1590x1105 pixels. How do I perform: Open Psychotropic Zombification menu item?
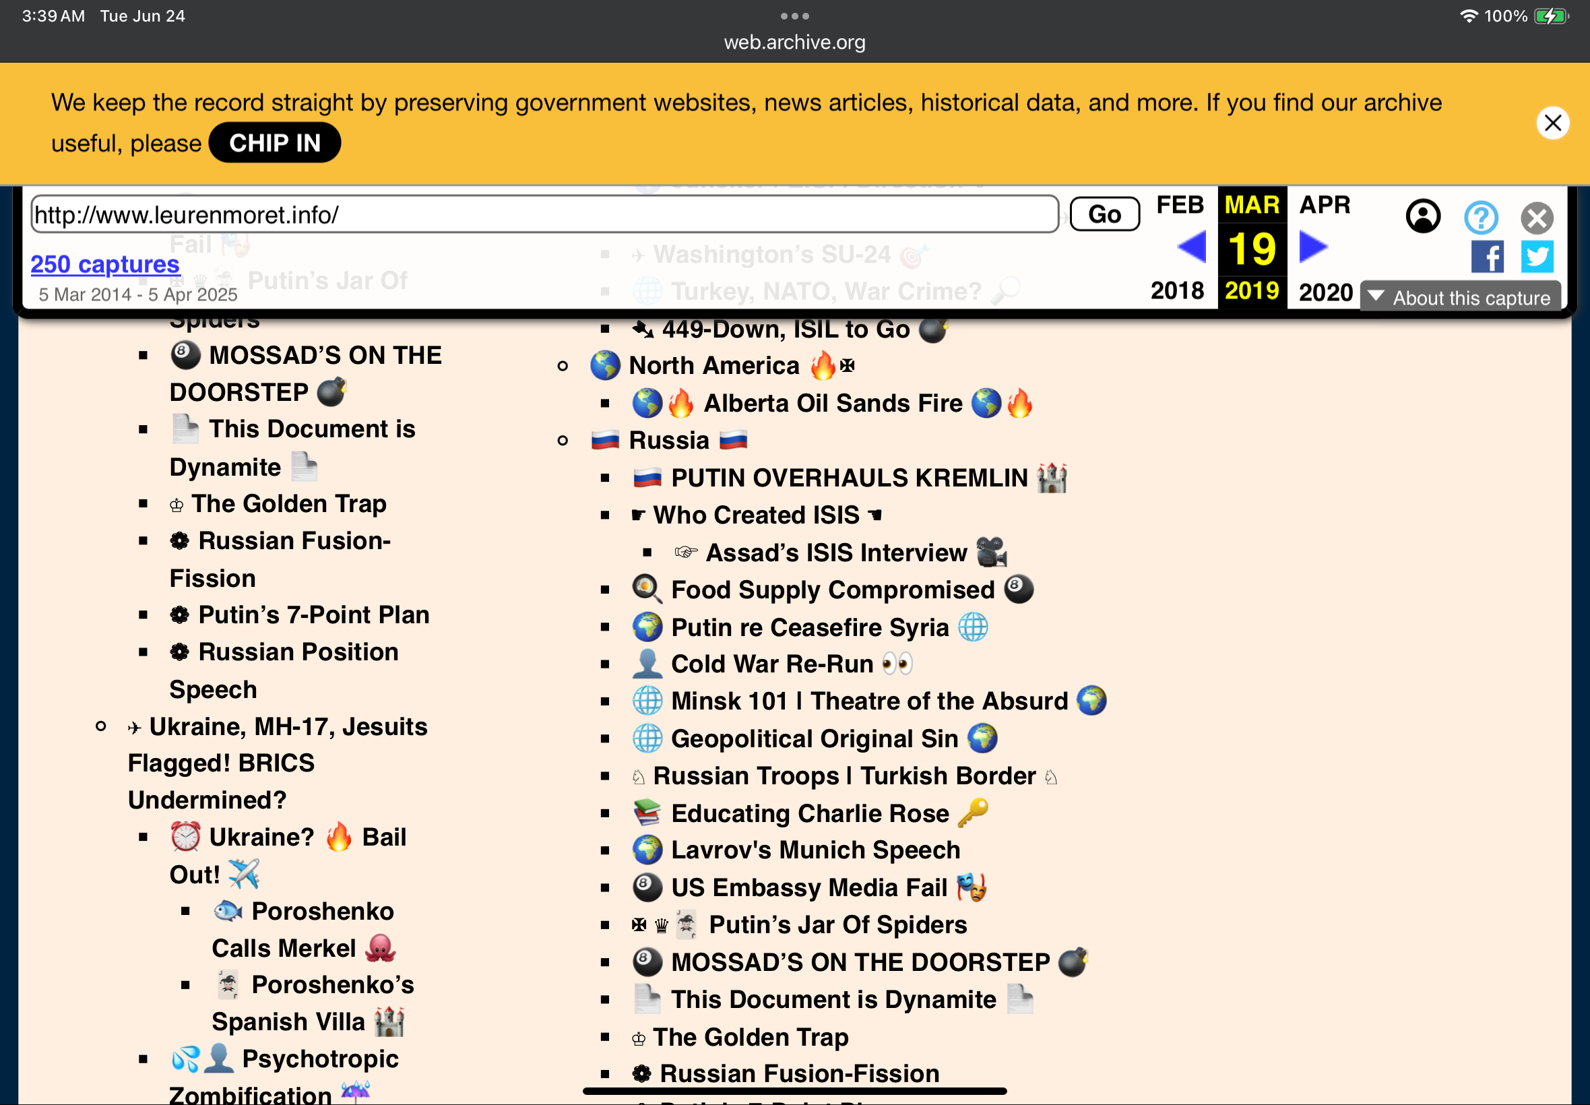pos(284,1077)
